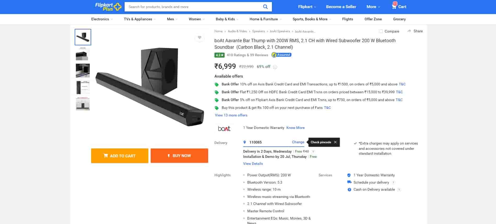Click the delivery charge help icon
Viewport: 496px width, 224px height.
point(313,152)
